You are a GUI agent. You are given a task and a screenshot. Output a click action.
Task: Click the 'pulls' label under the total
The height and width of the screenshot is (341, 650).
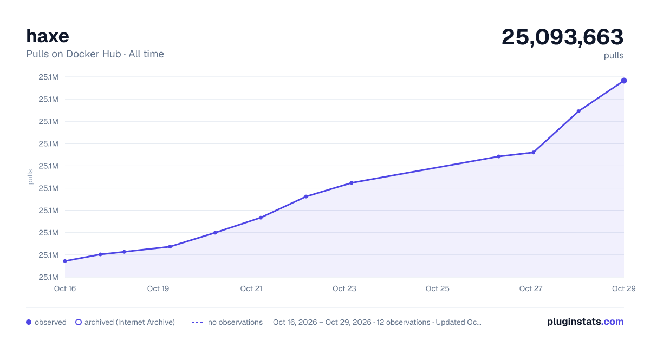pos(614,55)
